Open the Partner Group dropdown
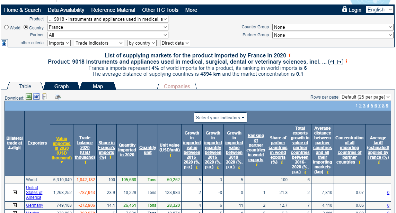This screenshot has height=213, width=396. tap(333, 35)
